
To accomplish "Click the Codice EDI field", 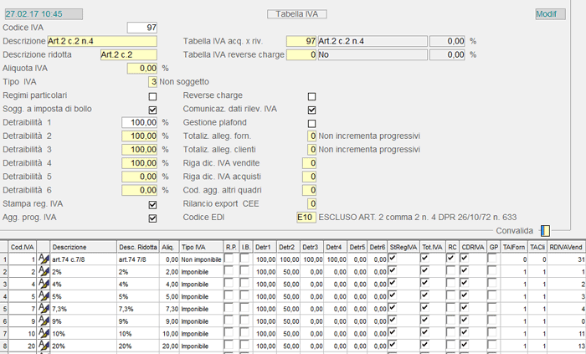I will pos(306,218).
